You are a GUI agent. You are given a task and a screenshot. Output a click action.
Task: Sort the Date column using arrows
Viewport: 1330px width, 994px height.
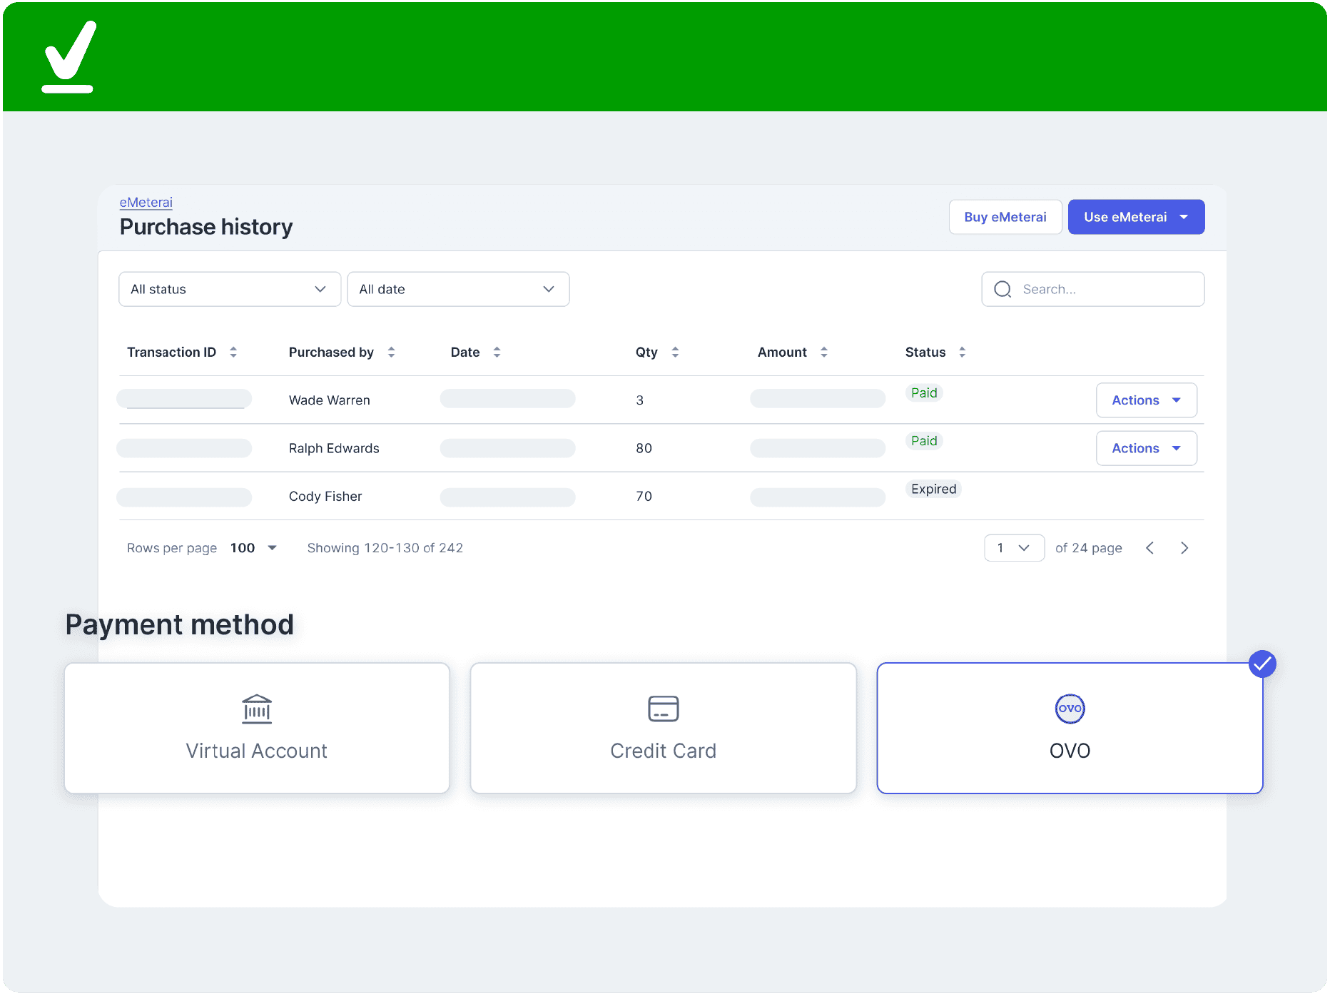coord(497,352)
